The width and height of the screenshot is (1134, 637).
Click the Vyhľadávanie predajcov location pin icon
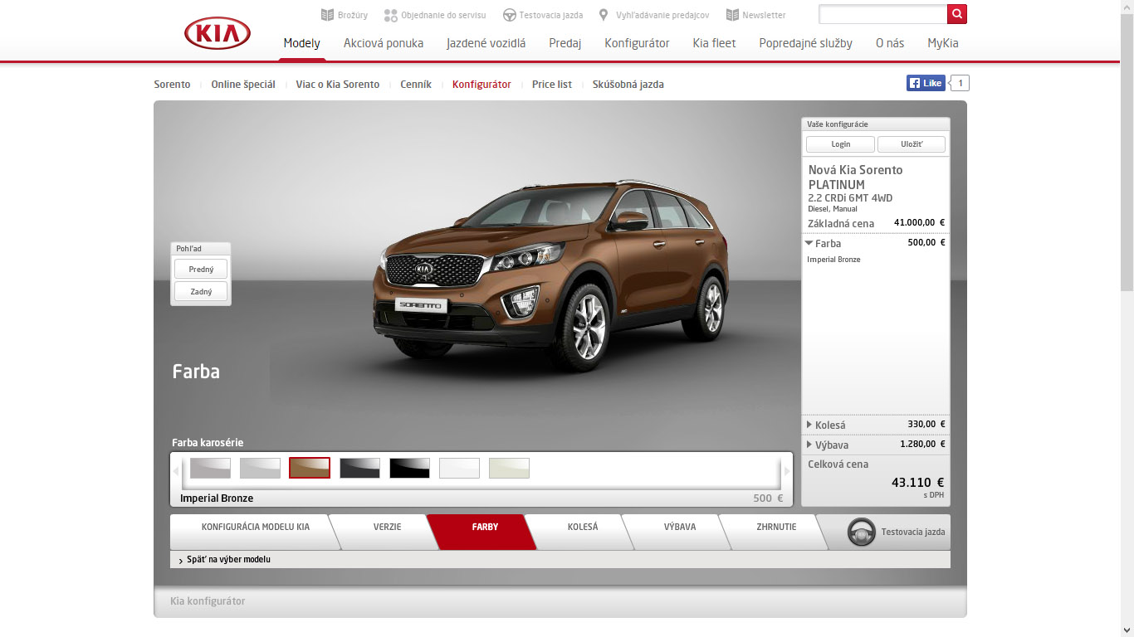[604, 15]
